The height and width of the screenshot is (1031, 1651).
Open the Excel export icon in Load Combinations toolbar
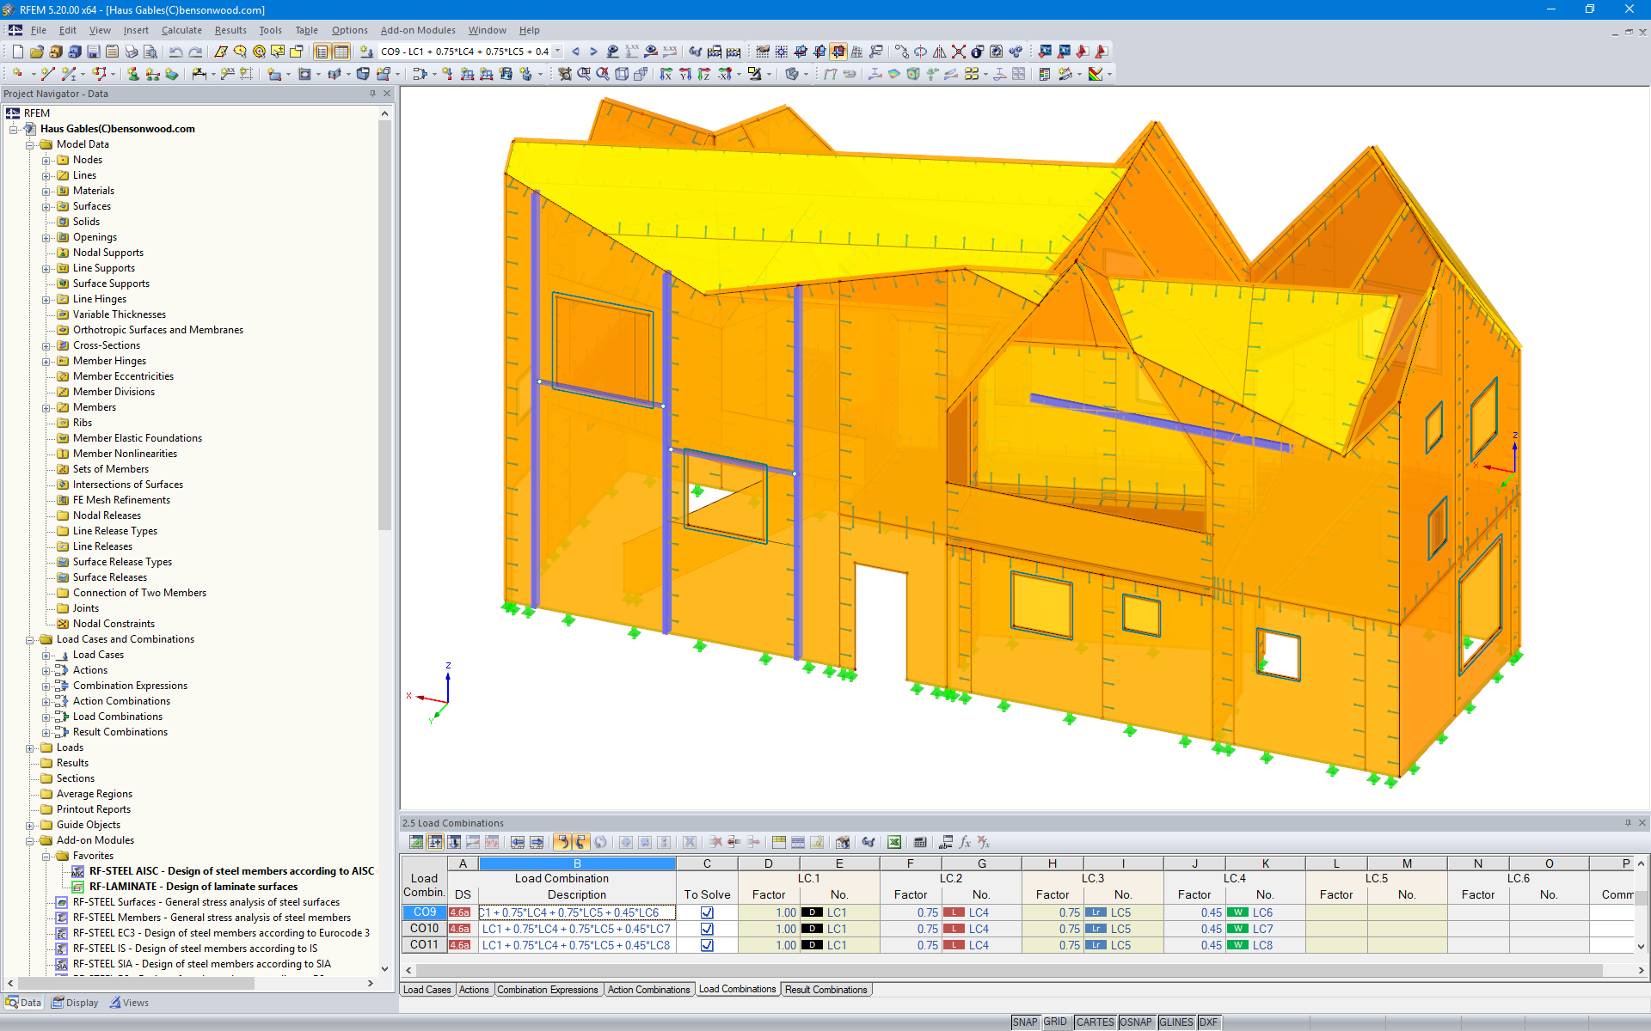(893, 843)
